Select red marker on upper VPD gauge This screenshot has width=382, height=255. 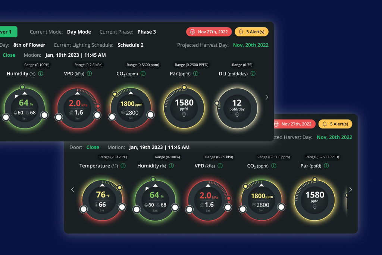[x=98, y=106]
